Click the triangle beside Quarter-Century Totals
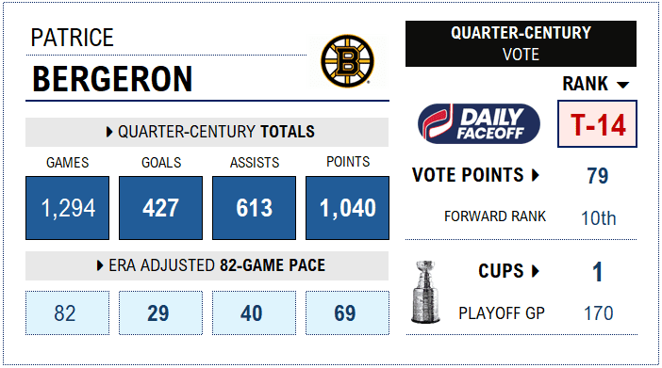Viewport: 662px width, 368px height. pyautogui.click(x=109, y=132)
